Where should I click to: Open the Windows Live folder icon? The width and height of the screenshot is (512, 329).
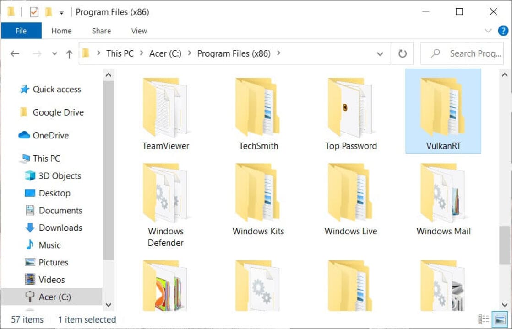350,192
